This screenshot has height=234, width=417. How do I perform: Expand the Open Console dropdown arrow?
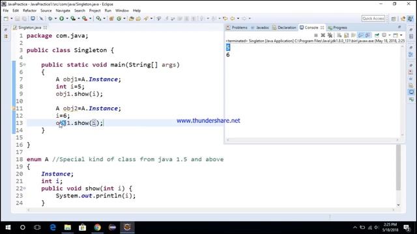(x=401, y=35)
